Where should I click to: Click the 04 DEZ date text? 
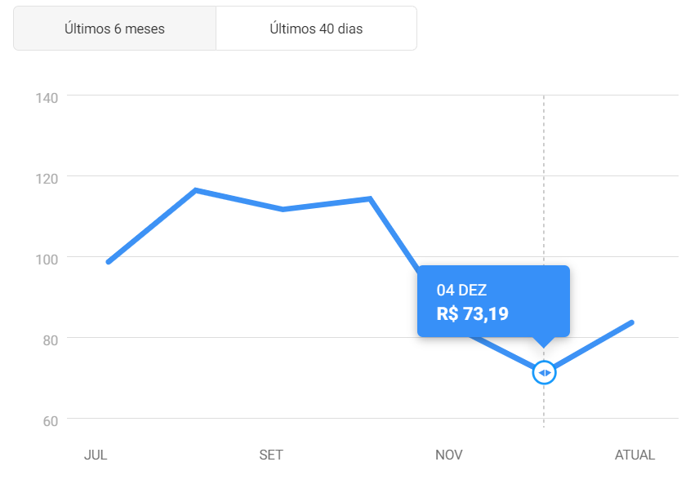[x=461, y=290]
